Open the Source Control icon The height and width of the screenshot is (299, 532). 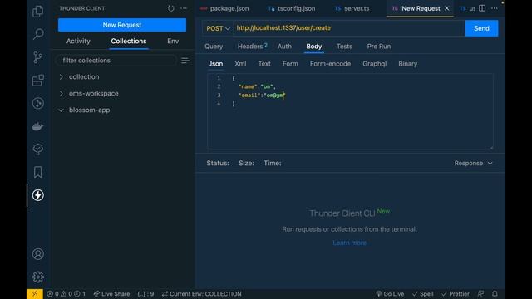pos(37,57)
